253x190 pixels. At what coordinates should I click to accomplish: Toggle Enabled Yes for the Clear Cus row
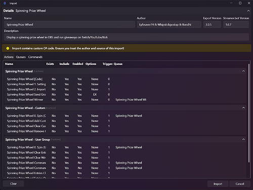[79, 126]
